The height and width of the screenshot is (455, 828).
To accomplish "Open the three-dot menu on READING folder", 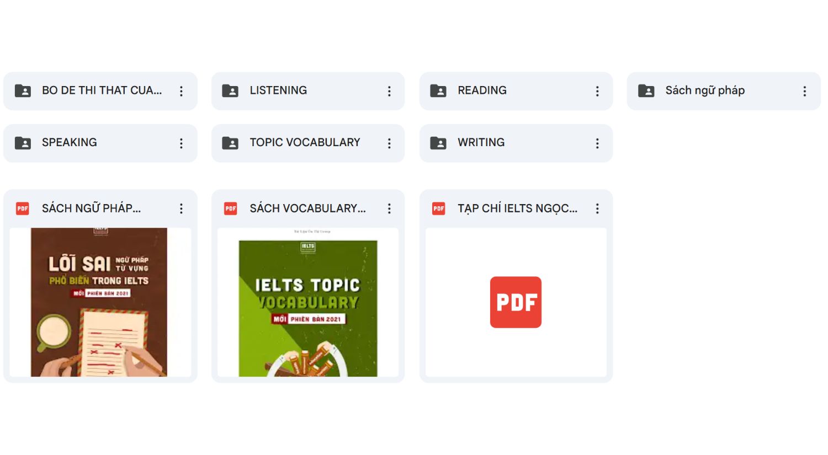I will coord(597,91).
